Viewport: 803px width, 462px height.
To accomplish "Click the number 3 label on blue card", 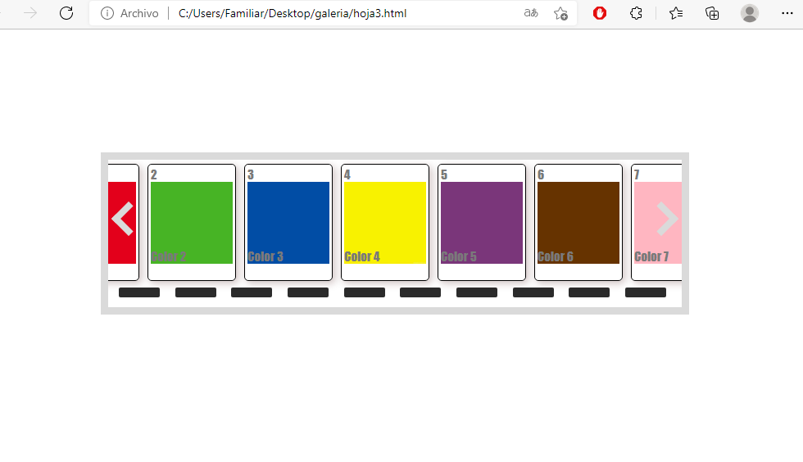I will [x=251, y=174].
